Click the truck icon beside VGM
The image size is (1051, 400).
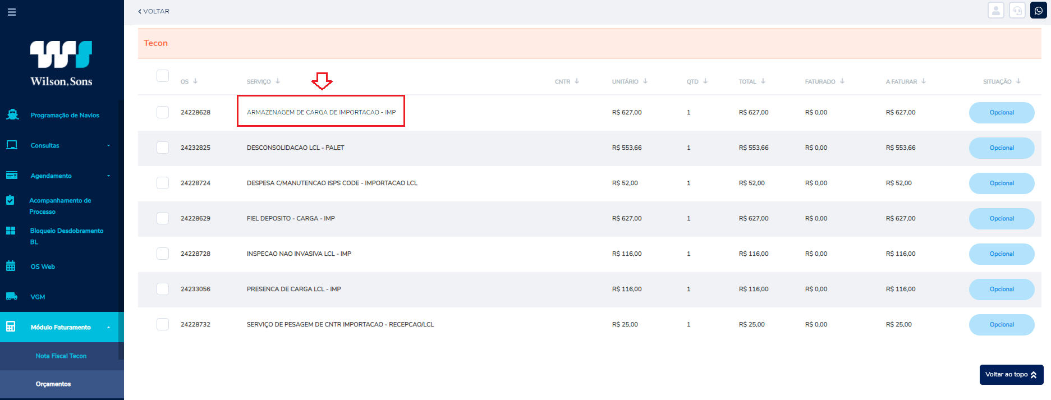pos(11,296)
